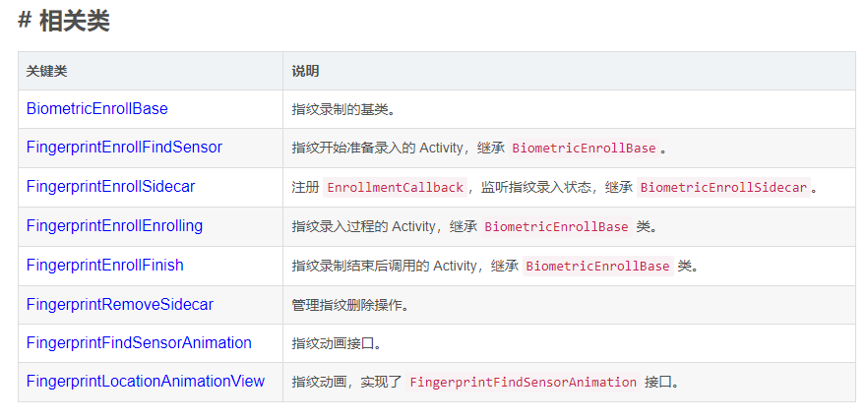The height and width of the screenshot is (420, 867).
Task: Click the FingerprintFindSensorAnimation code snippet
Action: pyautogui.click(x=524, y=382)
